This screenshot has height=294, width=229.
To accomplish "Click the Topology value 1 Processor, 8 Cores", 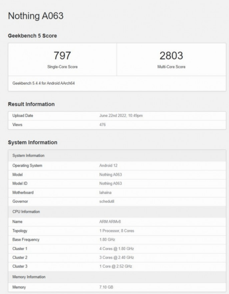I will 117,231.
